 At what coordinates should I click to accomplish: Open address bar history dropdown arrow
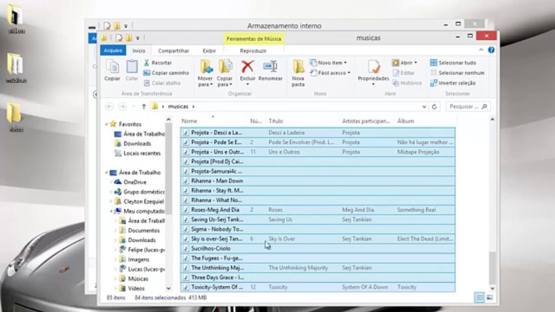point(424,106)
